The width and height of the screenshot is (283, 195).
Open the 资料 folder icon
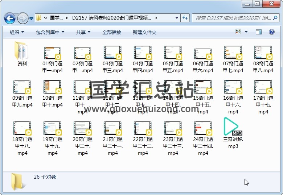point(21,51)
